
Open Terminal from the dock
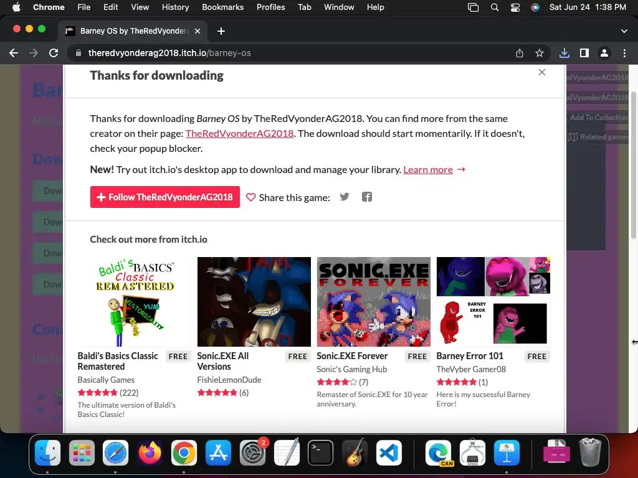[321, 452]
